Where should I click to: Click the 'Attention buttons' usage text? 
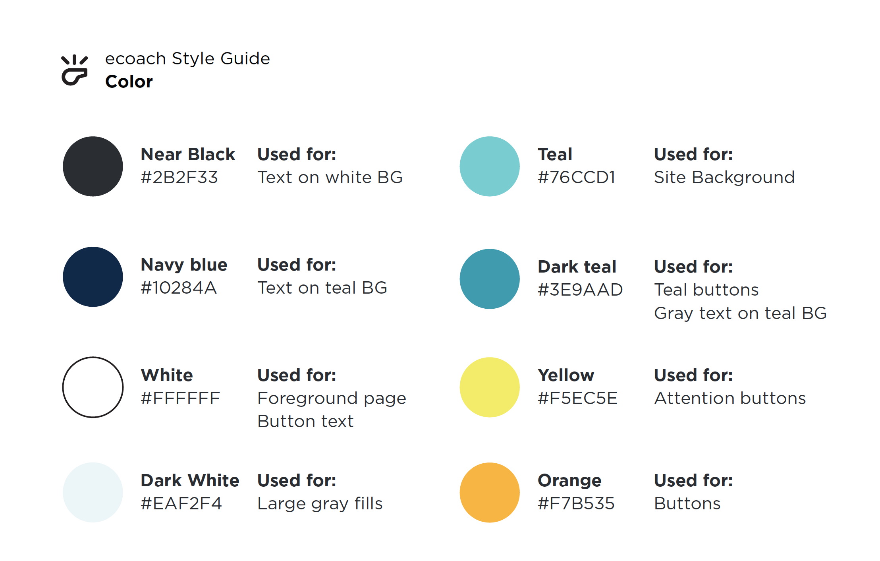pos(730,398)
